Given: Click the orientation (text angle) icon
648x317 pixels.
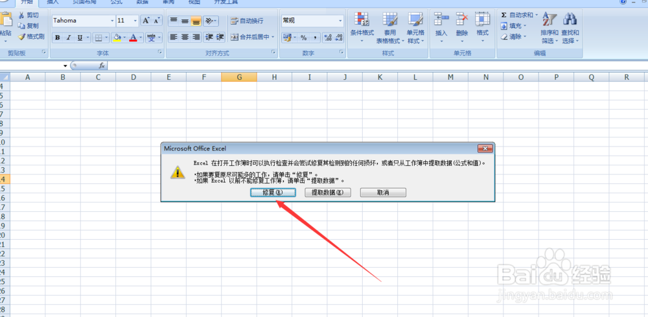Looking at the screenshot, I should pos(211,20).
